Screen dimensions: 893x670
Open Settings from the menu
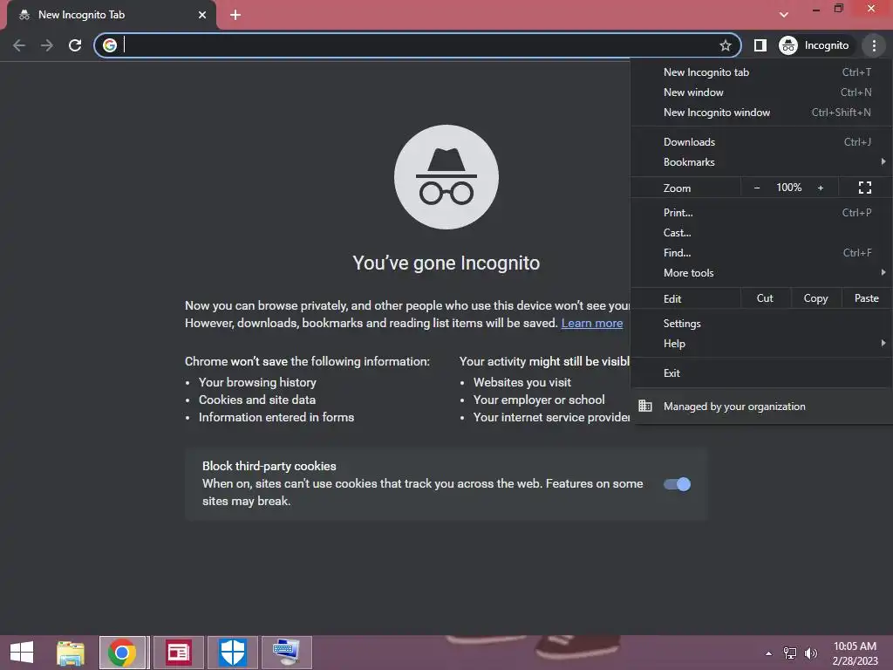[761, 323]
